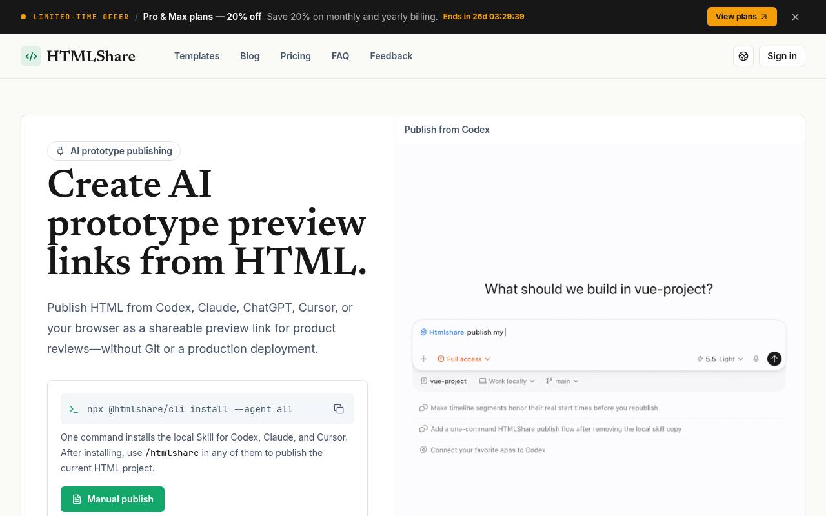The image size is (826, 516).
Task: Click the View plans button
Action: (x=742, y=17)
